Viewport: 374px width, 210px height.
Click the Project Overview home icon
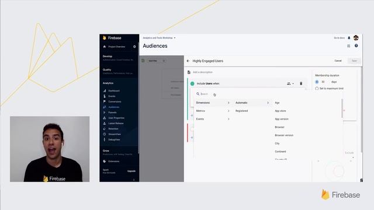pyautogui.click(x=104, y=47)
